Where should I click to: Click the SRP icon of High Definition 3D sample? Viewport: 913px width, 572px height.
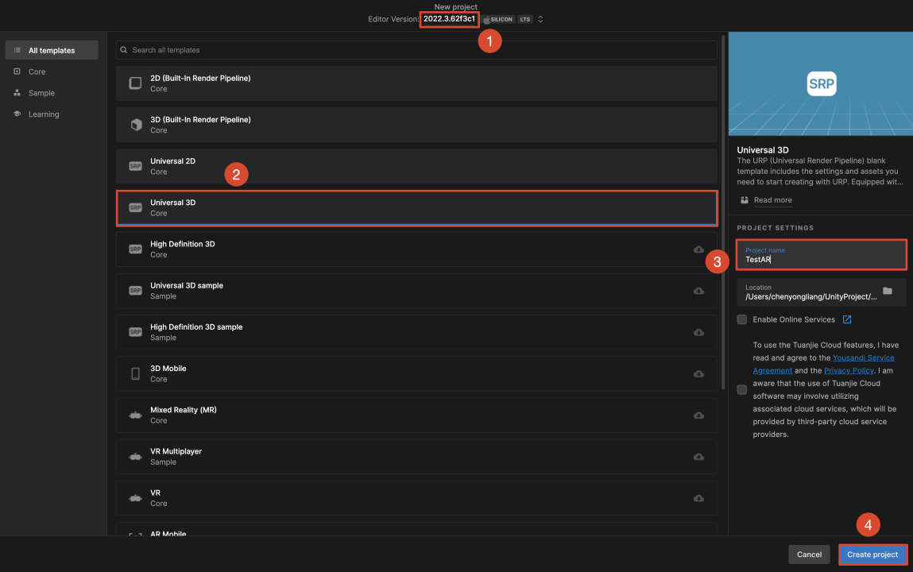[135, 332]
